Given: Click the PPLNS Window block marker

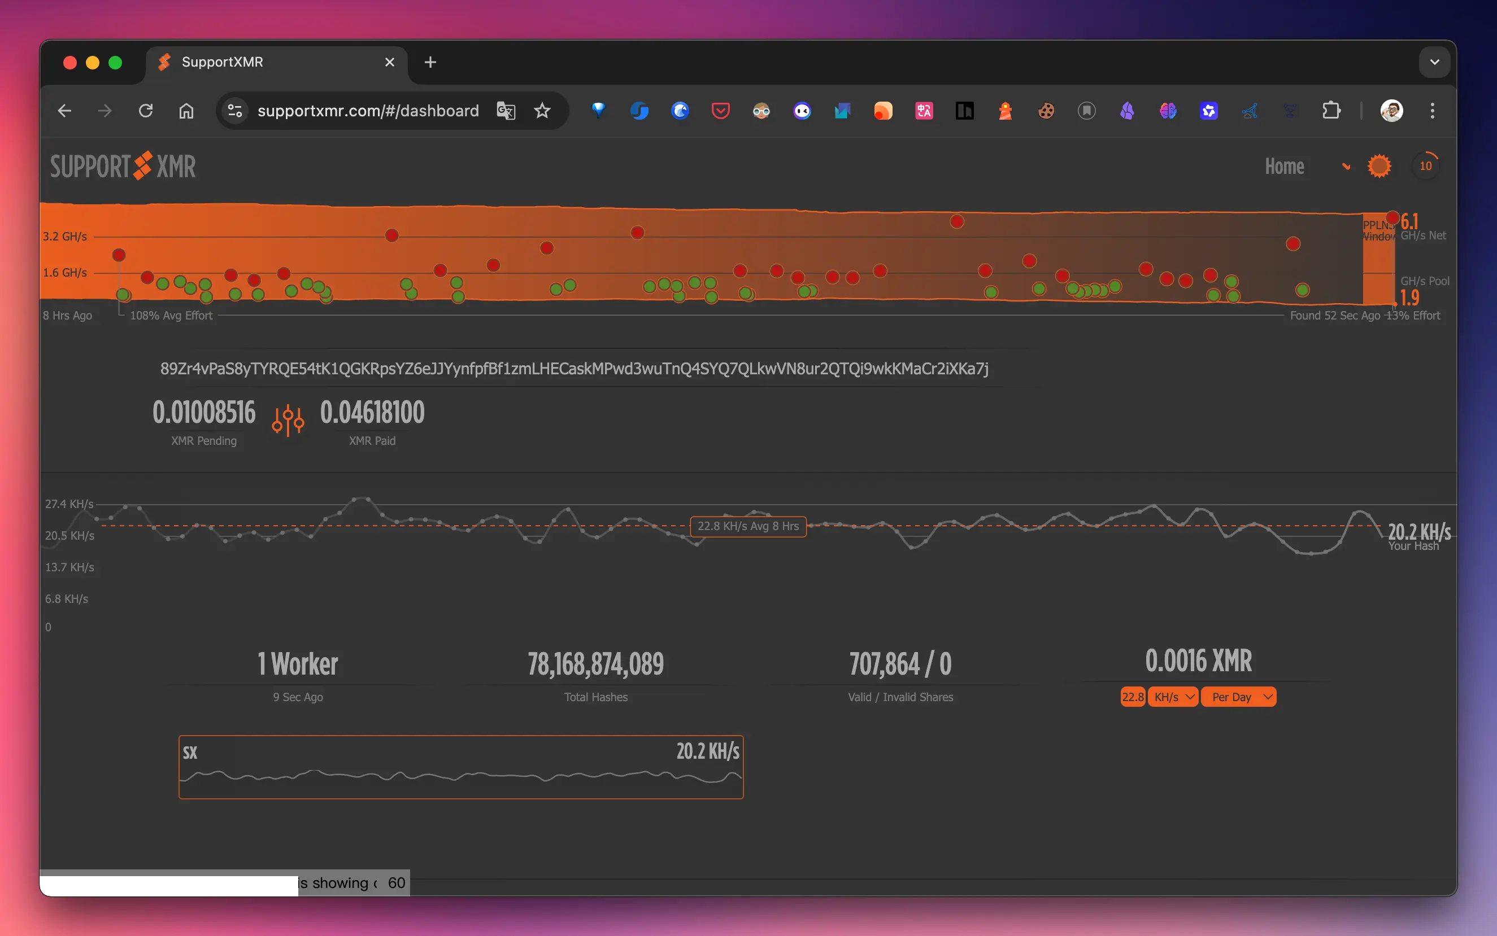Looking at the screenshot, I should 1378,260.
